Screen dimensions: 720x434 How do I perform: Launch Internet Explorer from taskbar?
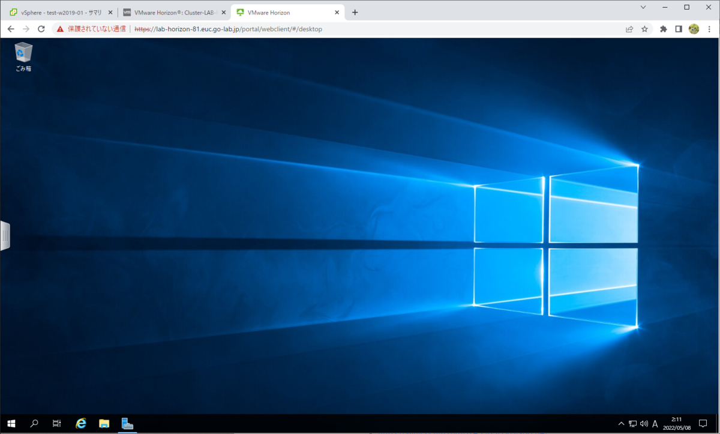pos(81,424)
